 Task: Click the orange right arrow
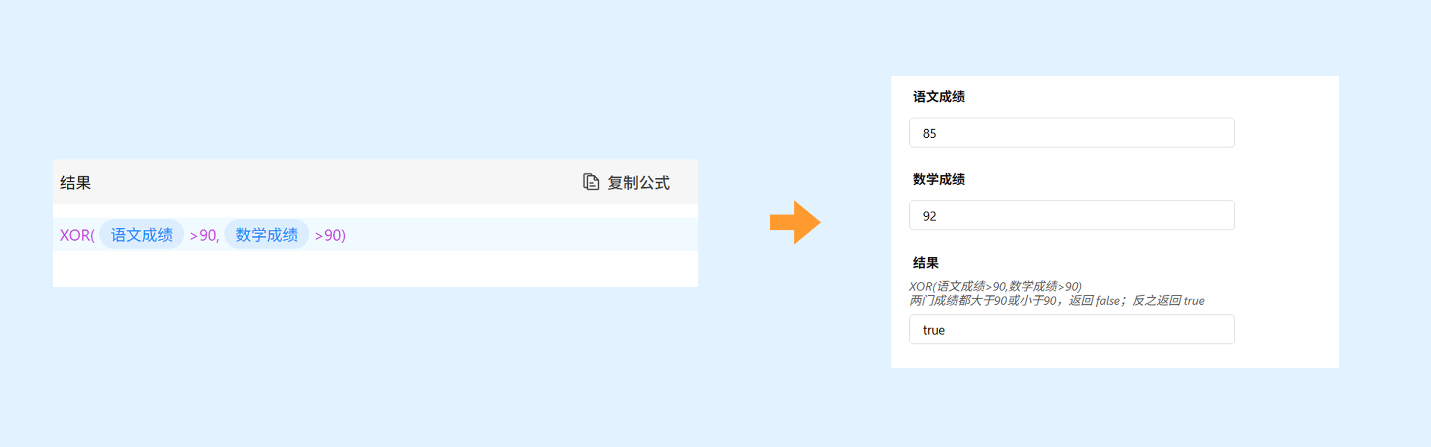(795, 223)
